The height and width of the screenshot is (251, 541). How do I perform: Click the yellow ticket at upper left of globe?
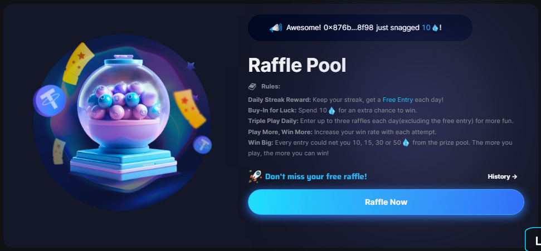click(78, 63)
